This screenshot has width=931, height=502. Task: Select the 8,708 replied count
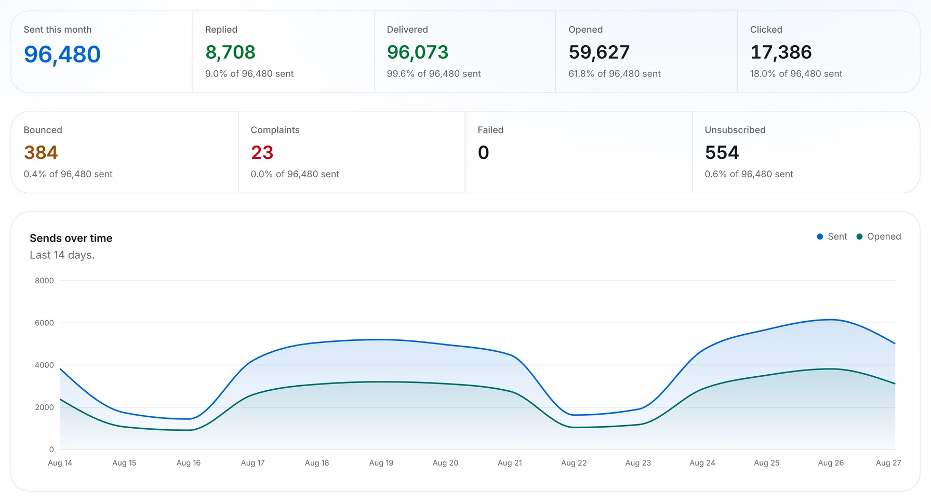(x=230, y=52)
